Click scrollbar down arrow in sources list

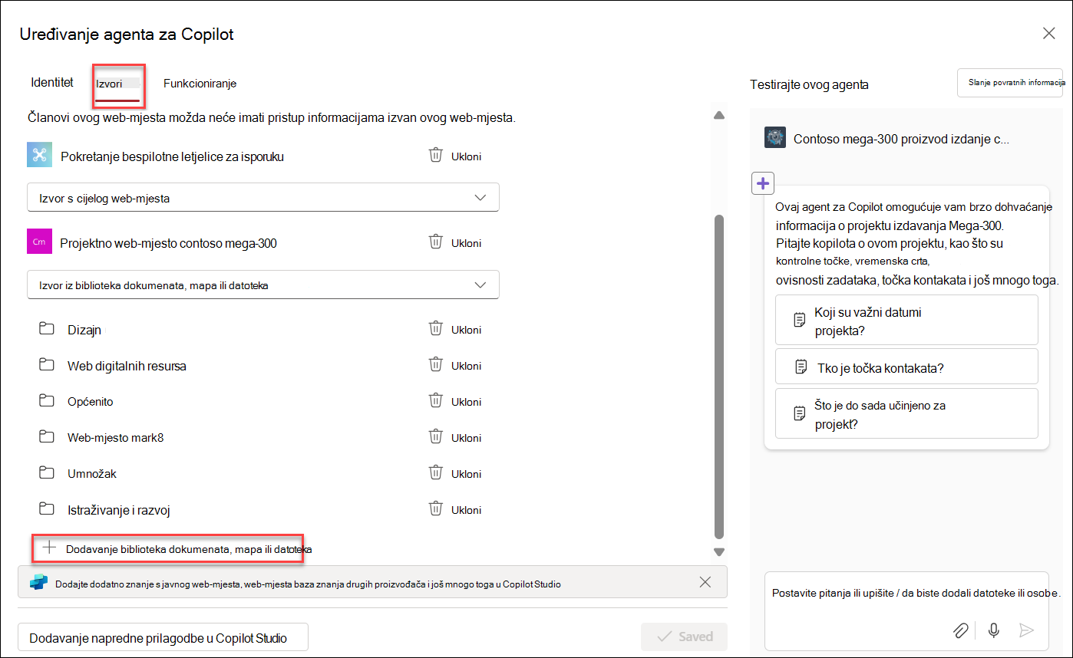[x=719, y=551]
